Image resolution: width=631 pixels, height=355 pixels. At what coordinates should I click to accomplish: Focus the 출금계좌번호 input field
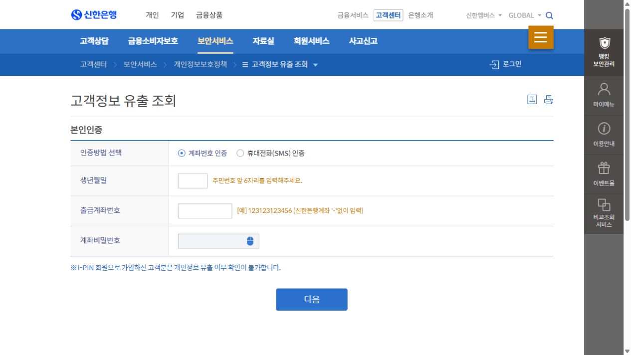[205, 211]
